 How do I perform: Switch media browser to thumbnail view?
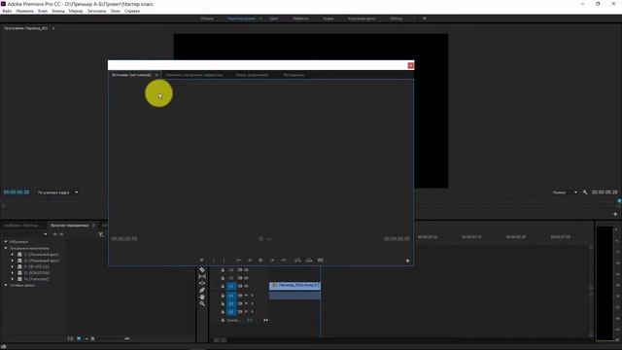point(79,338)
